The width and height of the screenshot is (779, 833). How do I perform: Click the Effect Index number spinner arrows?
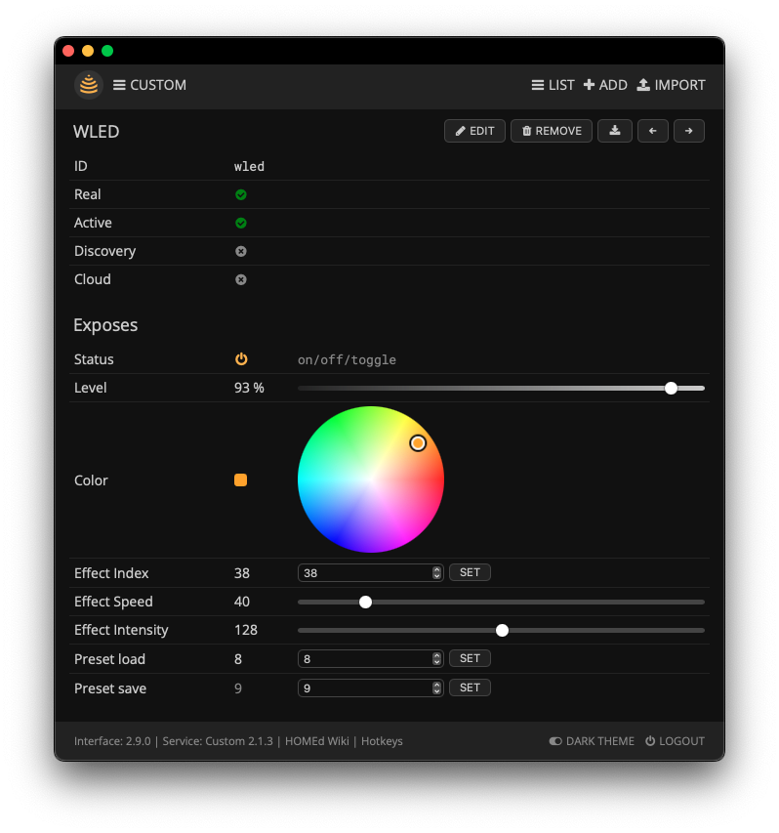point(436,573)
